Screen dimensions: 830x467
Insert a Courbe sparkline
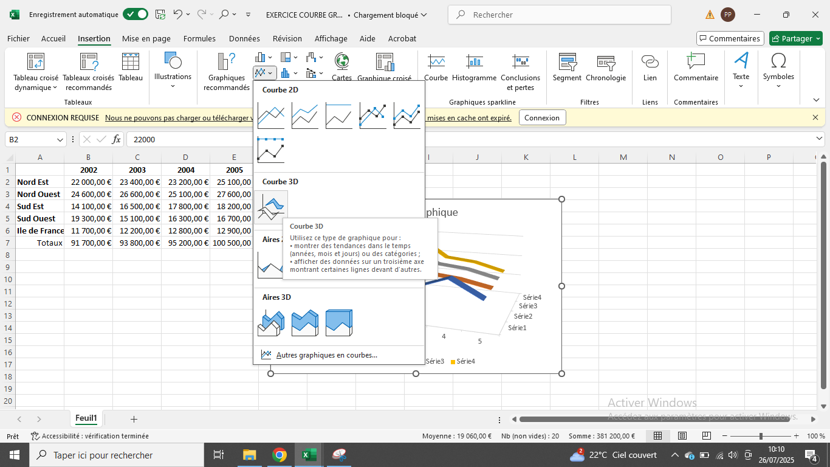point(436,67)
